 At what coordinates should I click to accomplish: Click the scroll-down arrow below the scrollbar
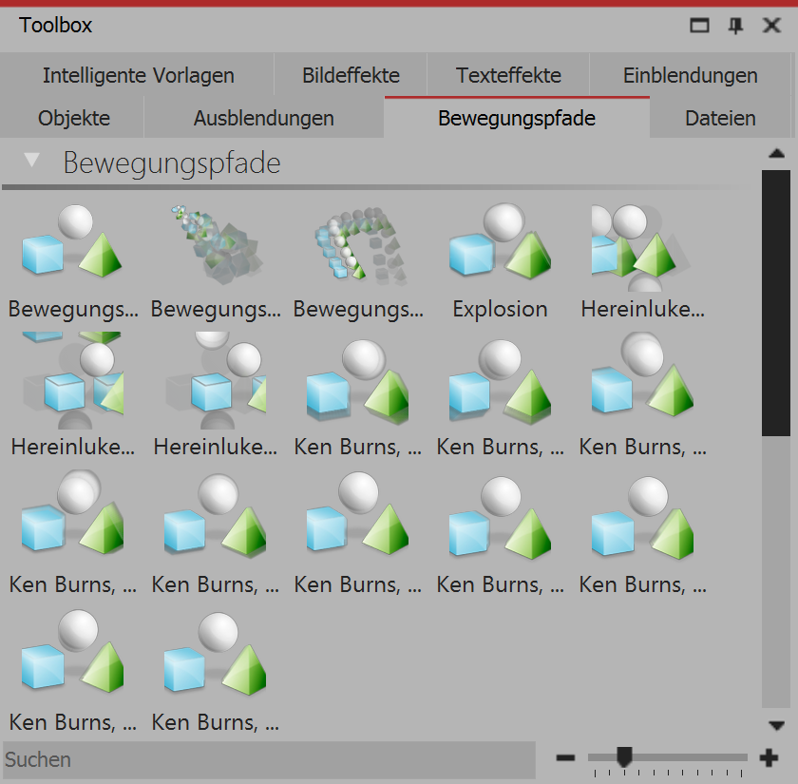tap(776, 724)
